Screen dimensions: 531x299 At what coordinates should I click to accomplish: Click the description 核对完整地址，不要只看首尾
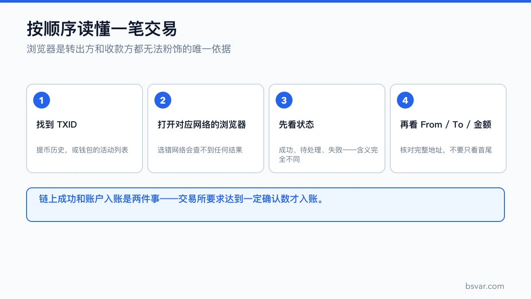(446, 150)
